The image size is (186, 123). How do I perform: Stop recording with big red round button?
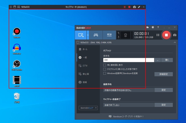coord(166,35)
